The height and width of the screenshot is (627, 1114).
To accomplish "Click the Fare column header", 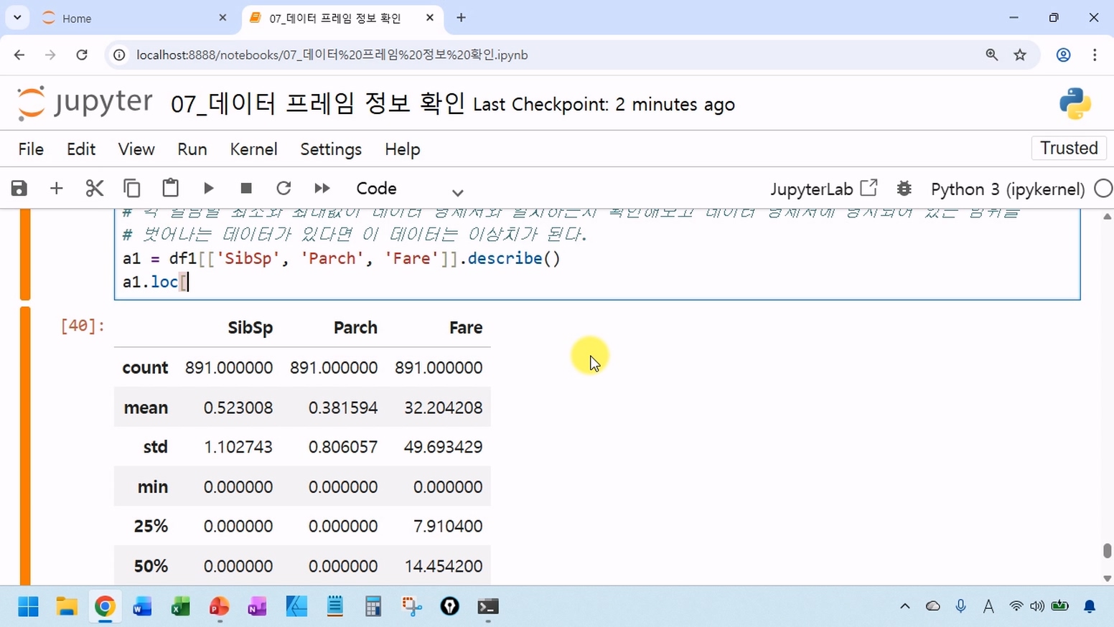I will click(466, 328).
